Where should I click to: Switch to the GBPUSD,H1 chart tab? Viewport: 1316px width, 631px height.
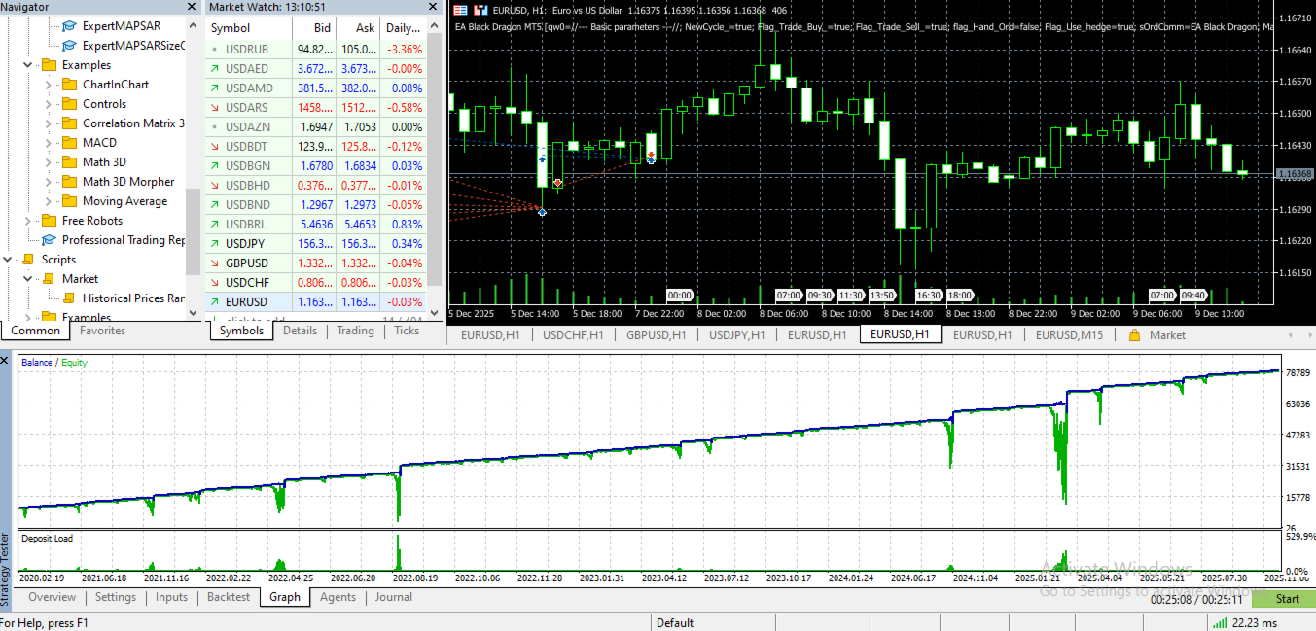point(656,334)
